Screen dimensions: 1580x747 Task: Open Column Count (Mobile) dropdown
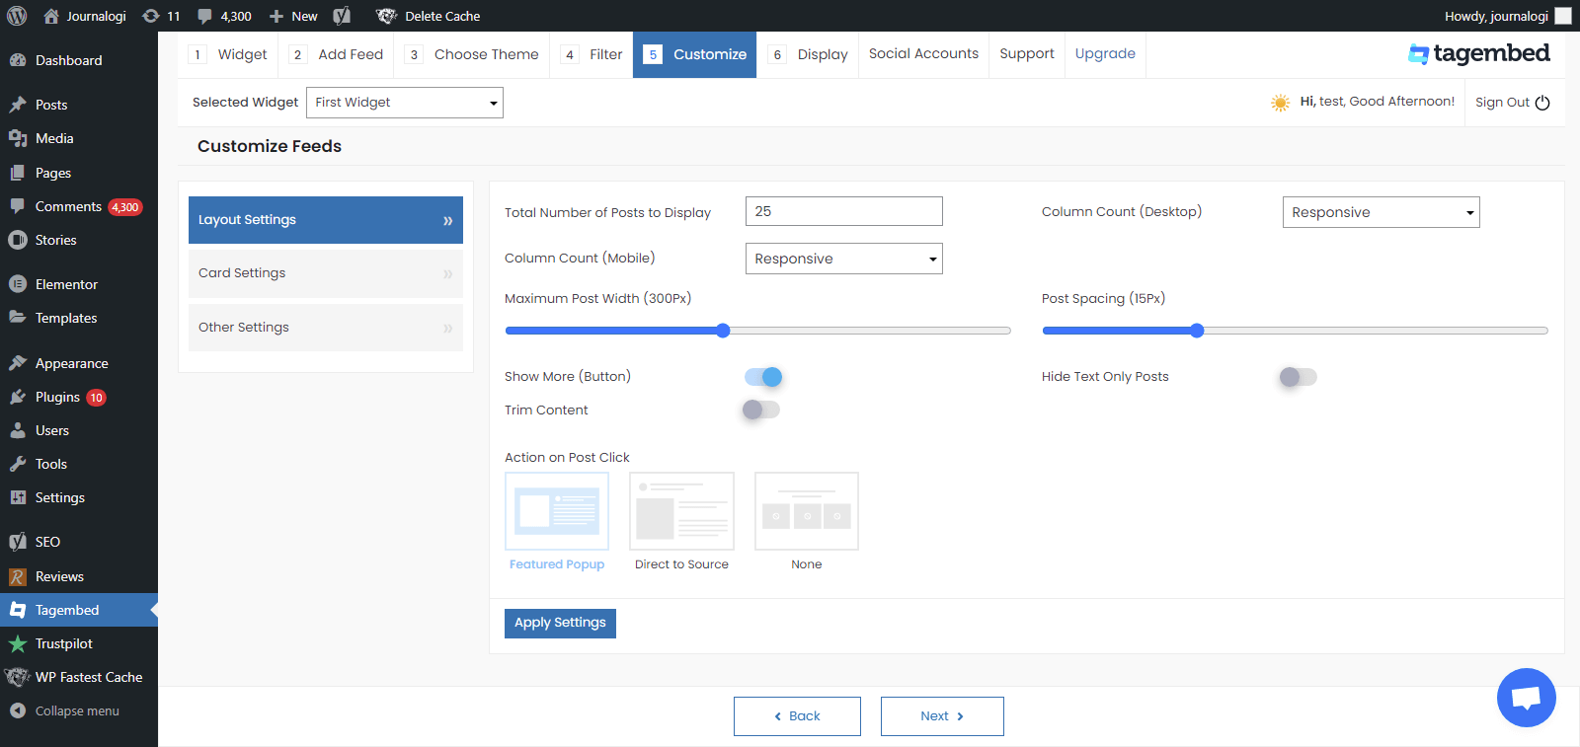[x=844, y=259]
